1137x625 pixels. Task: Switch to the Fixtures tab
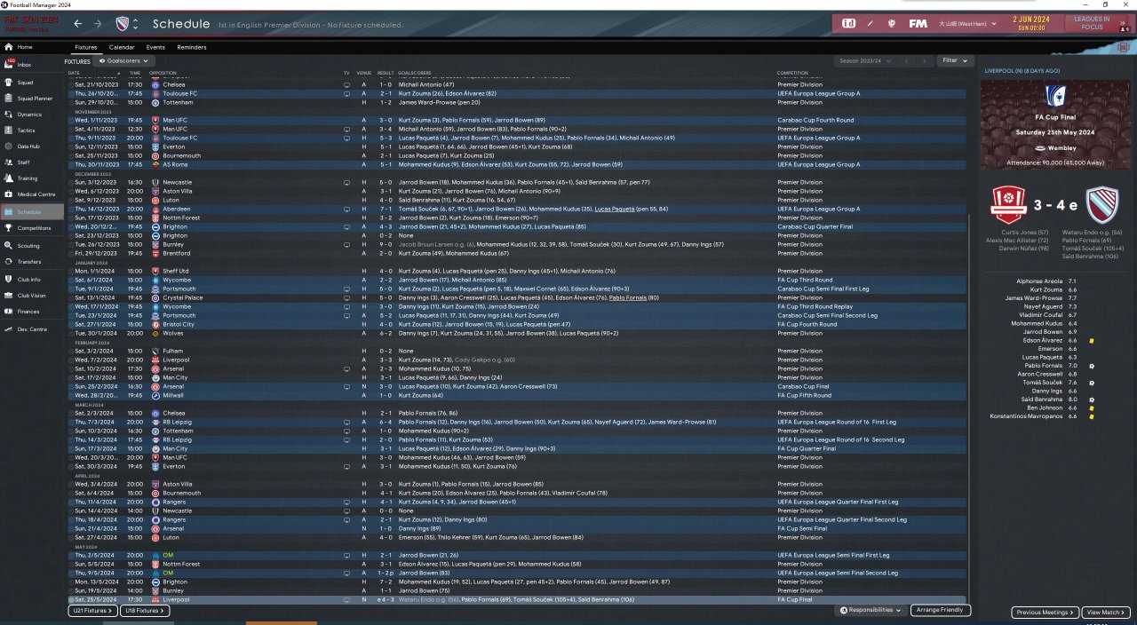pyautogui.click(x=86, y=47)
